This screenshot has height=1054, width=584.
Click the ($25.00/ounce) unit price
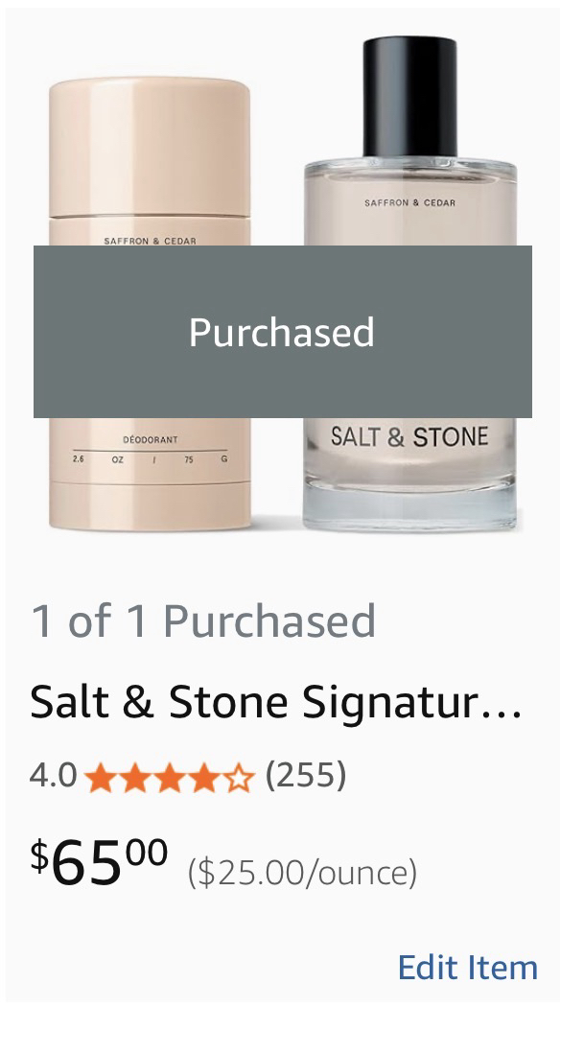[x=302, y=873]
